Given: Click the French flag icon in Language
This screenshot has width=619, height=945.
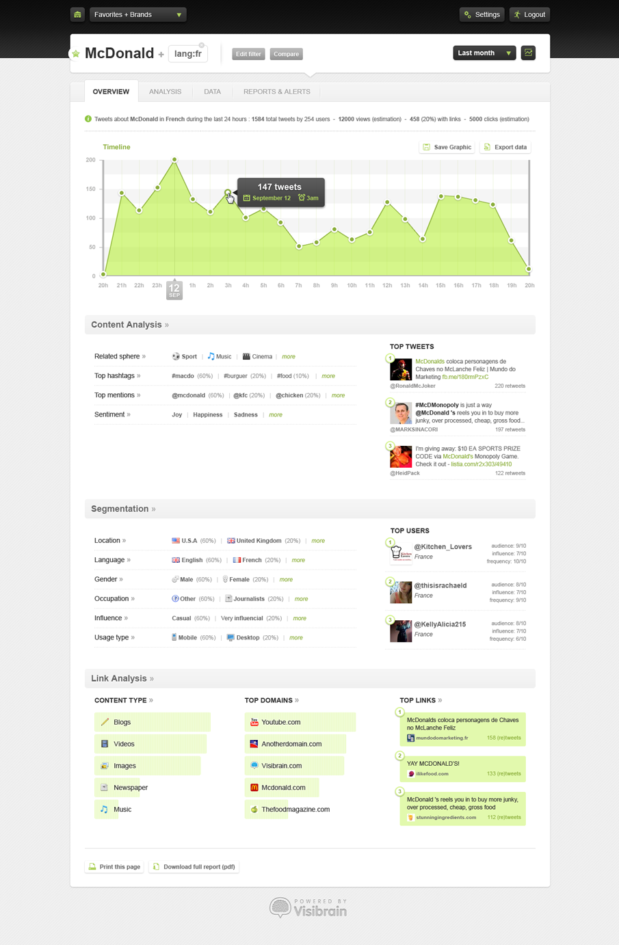Looking at the screenshot, I should [237, 560].
